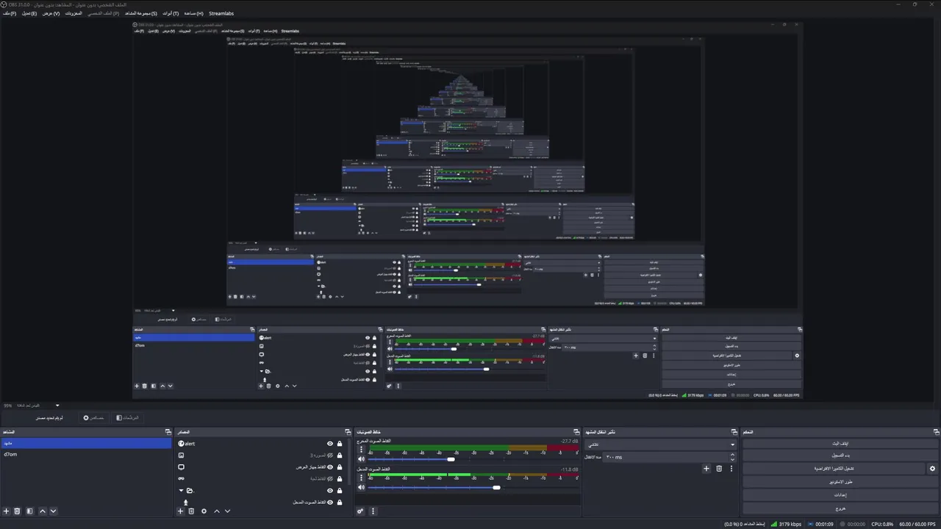Screen dimensions: 941x529
Task: Mute the التقاط الصوت المخرج mixer channel
Action: [x=361, y=459]
